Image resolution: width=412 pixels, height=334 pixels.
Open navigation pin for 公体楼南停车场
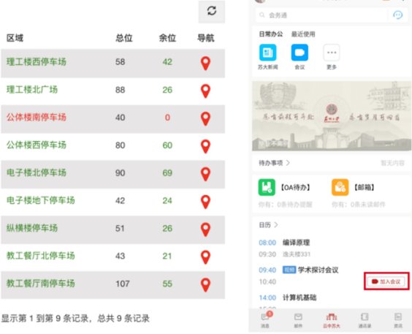click(x=205, y=119)
